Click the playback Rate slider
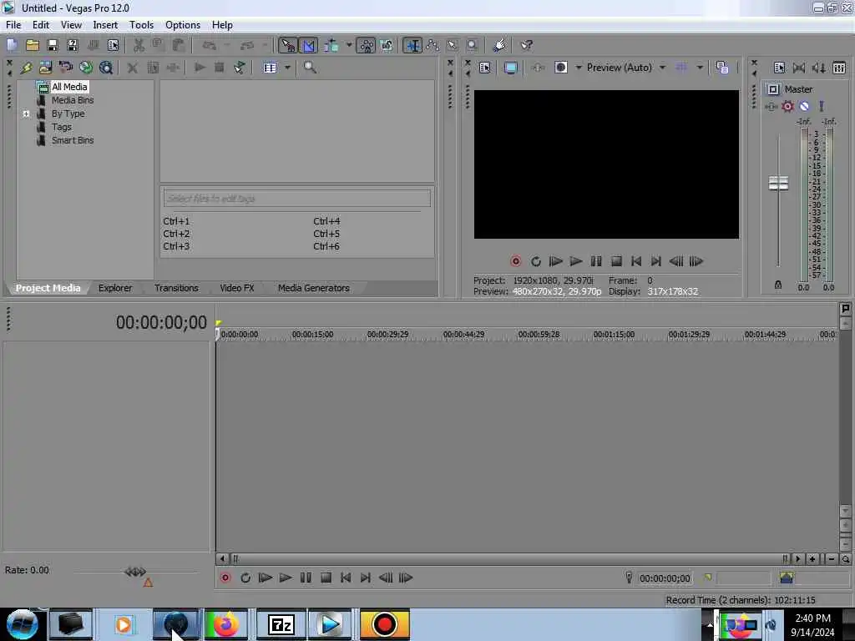The width and height of the screenshot is (855, 641). tap(135, 572)
